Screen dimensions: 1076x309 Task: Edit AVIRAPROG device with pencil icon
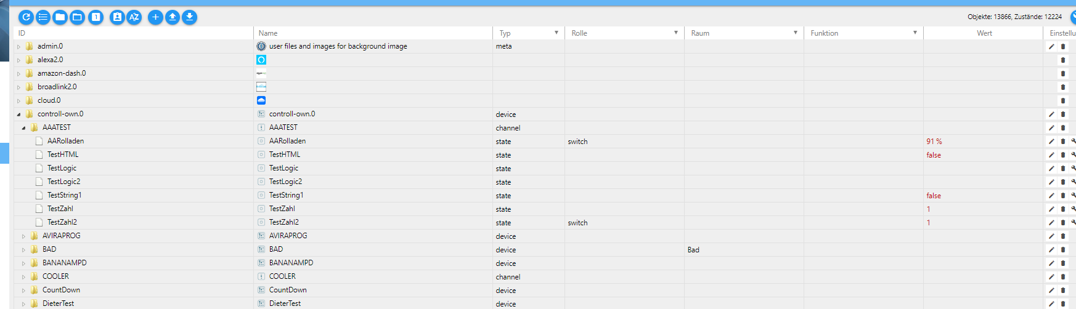coord(1051,236)
